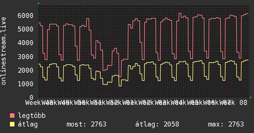
Task: Click the 'max: 2763' statistic
Action: point(226,124)
